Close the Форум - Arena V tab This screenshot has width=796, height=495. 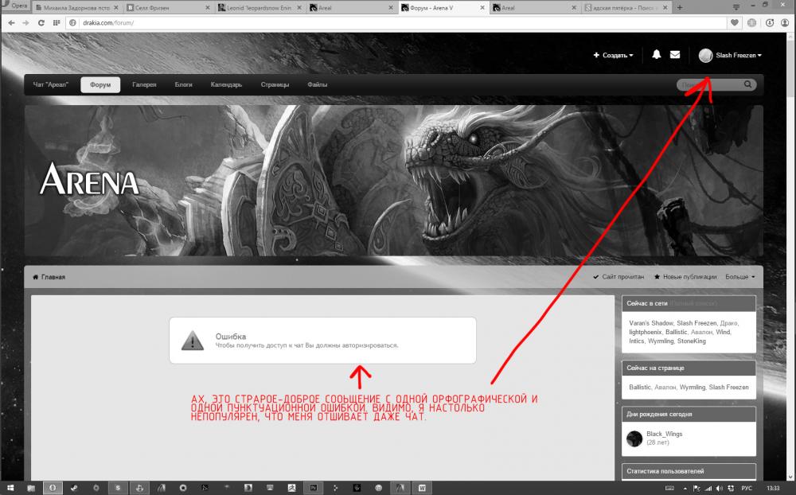coord(482,8)
